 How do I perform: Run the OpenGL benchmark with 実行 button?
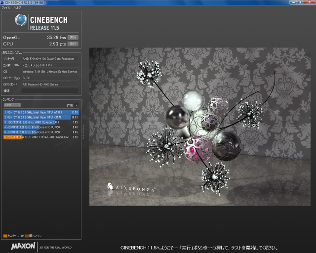[73, 38]
